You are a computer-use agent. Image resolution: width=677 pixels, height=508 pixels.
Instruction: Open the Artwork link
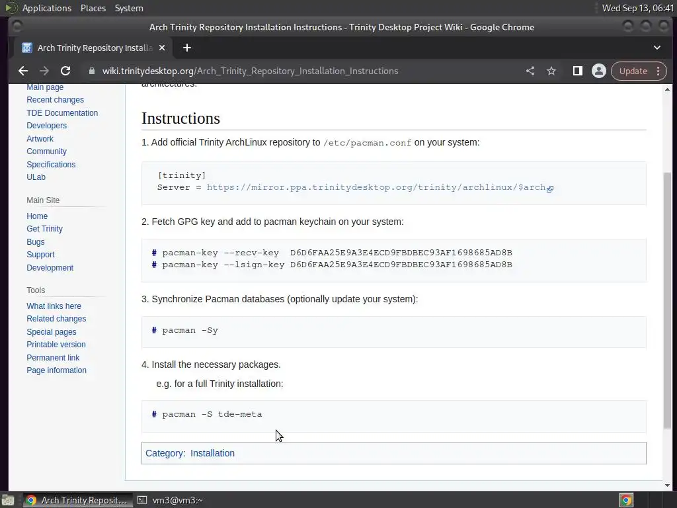(40, 139)
